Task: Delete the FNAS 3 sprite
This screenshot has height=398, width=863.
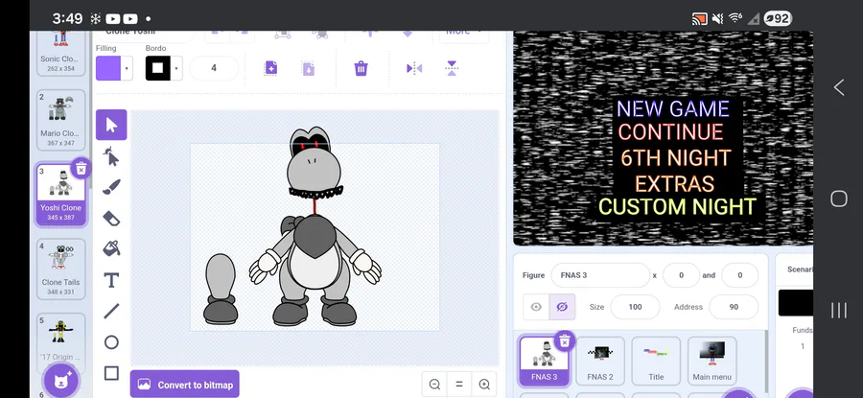Action: (564, 341)
